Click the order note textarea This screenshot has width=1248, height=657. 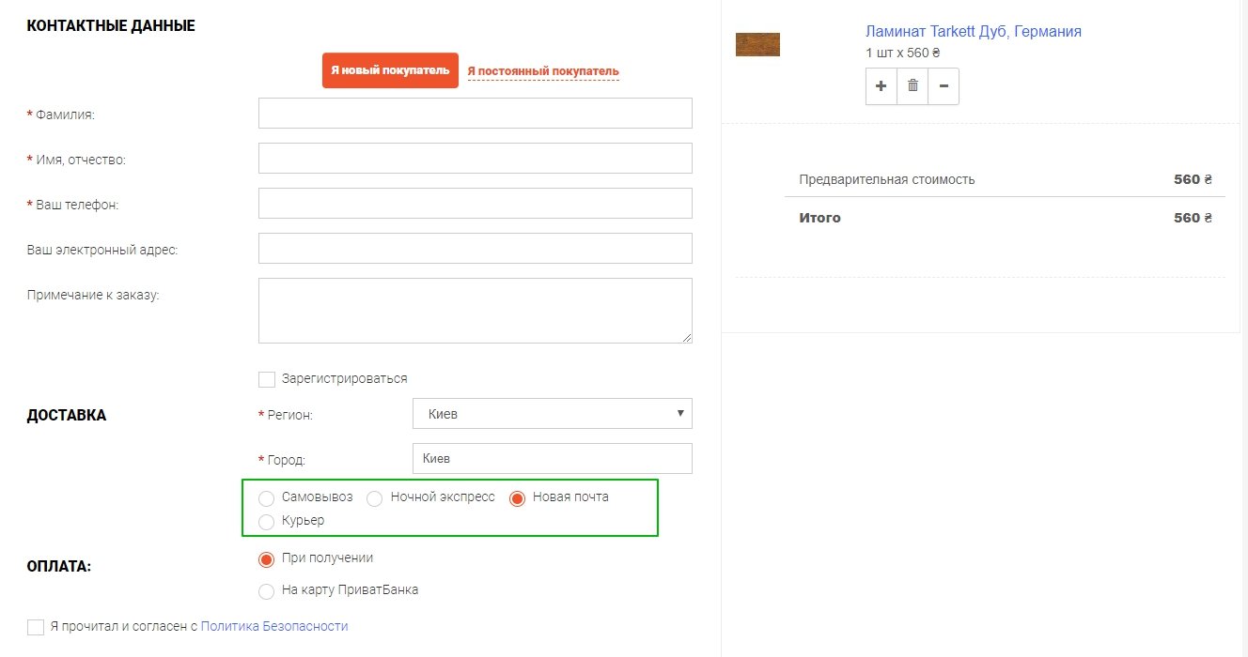pos(475,311)
